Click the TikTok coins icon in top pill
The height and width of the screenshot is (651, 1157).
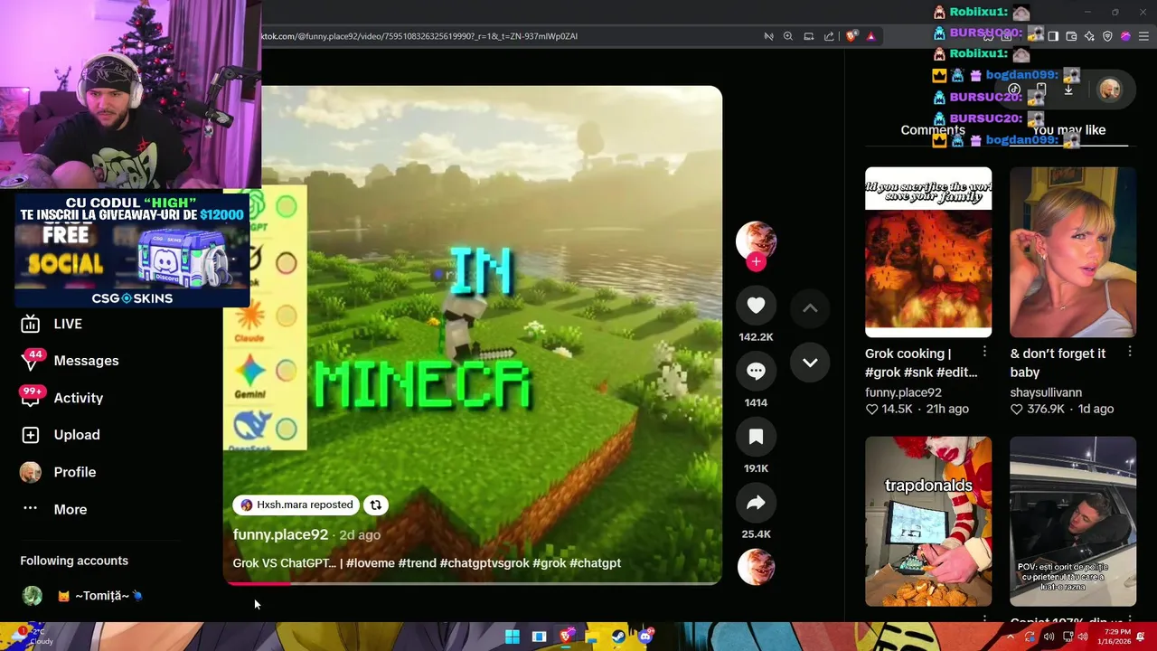pos(1014,90)
